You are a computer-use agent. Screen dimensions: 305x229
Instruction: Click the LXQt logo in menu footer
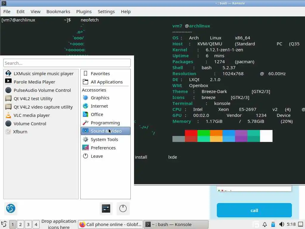[11, 208]
